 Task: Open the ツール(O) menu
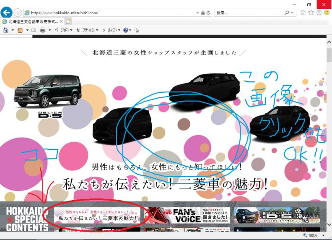pyautogui.click(x=111, y=30)
